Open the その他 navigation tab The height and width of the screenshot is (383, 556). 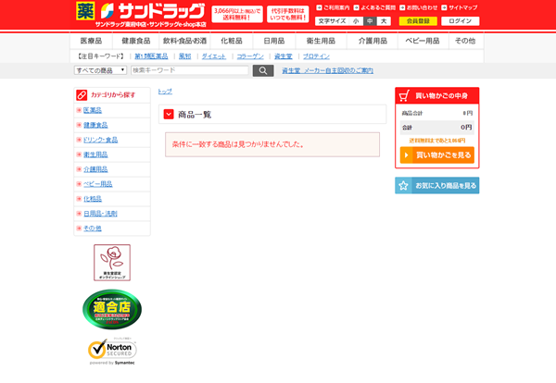tap(465, 41)
